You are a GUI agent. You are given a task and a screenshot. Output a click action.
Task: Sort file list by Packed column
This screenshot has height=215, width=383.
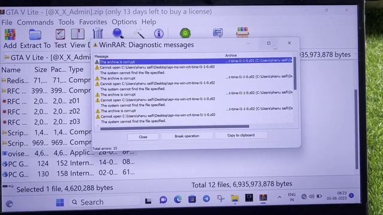click(x=59, y=69)
